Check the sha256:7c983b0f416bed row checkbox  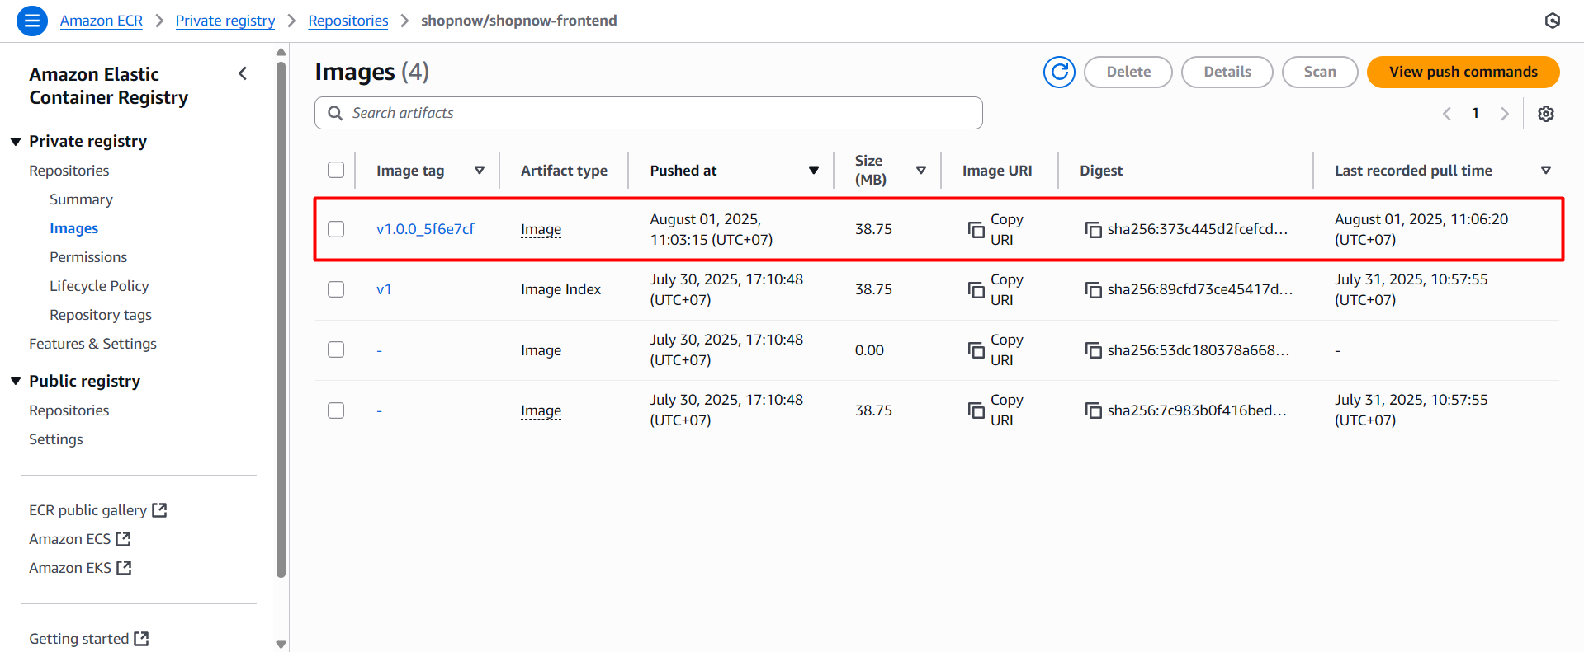(336, 410)
